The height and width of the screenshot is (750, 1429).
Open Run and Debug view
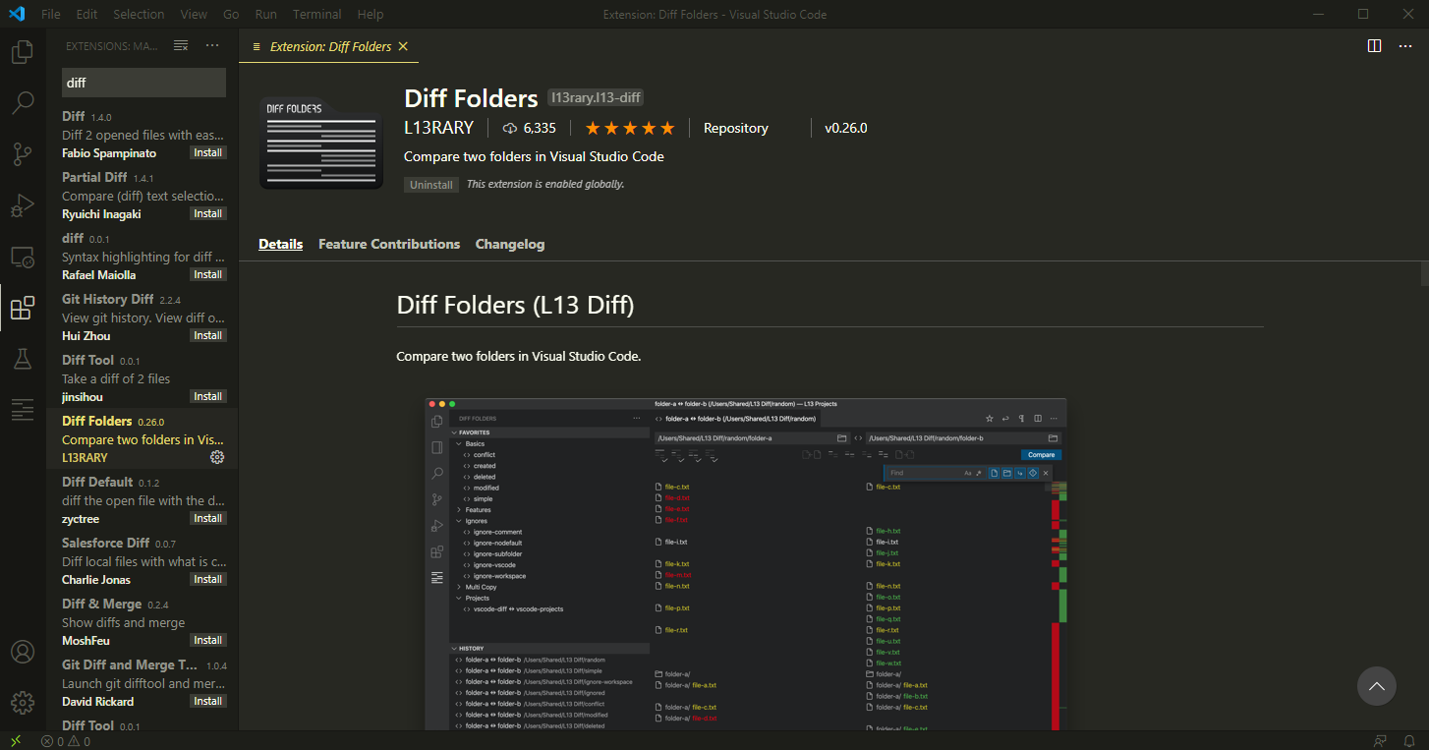point(23,205)
